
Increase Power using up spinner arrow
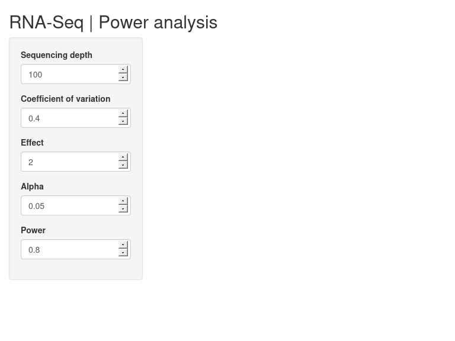click(x=123, y=245)
